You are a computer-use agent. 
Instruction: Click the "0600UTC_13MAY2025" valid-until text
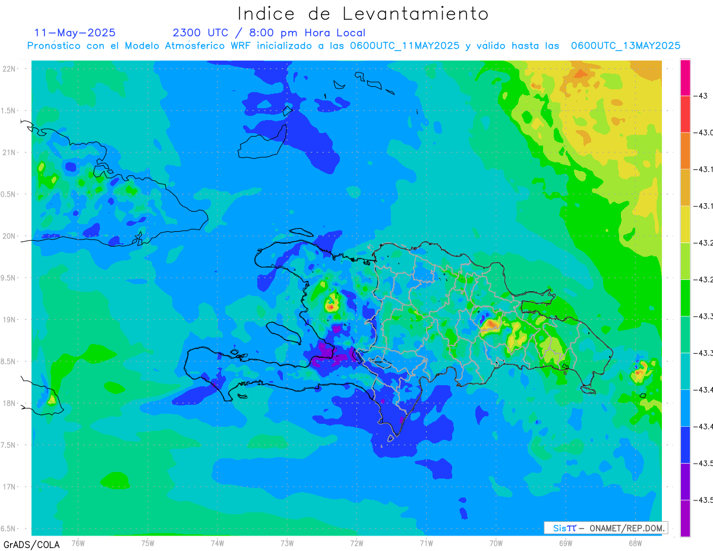click(x=626, y=46)
